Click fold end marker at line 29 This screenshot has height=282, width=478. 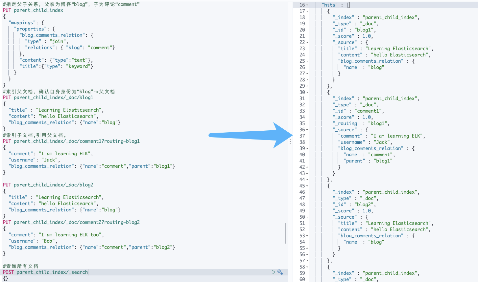click(307, 86)
